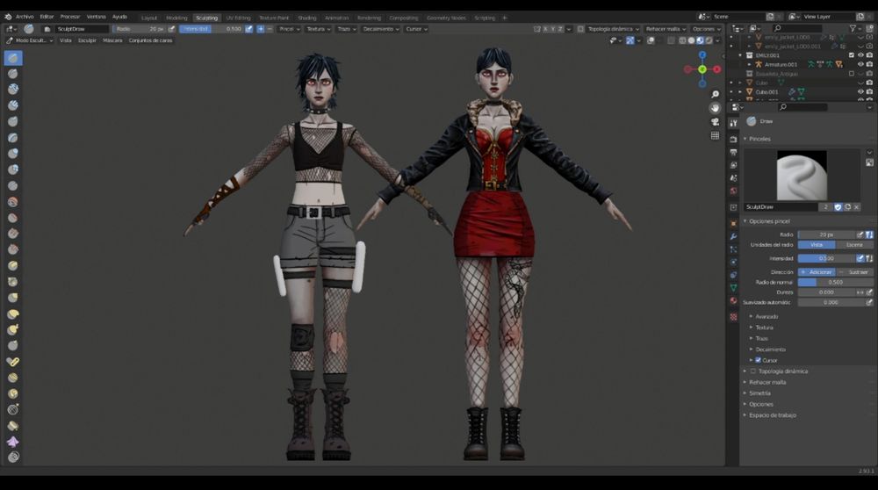Open the Opciones dropdown in the header
Screen dimensions: 878x490
[x=706, y=29]
